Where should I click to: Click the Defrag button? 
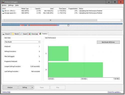point(25,87)
